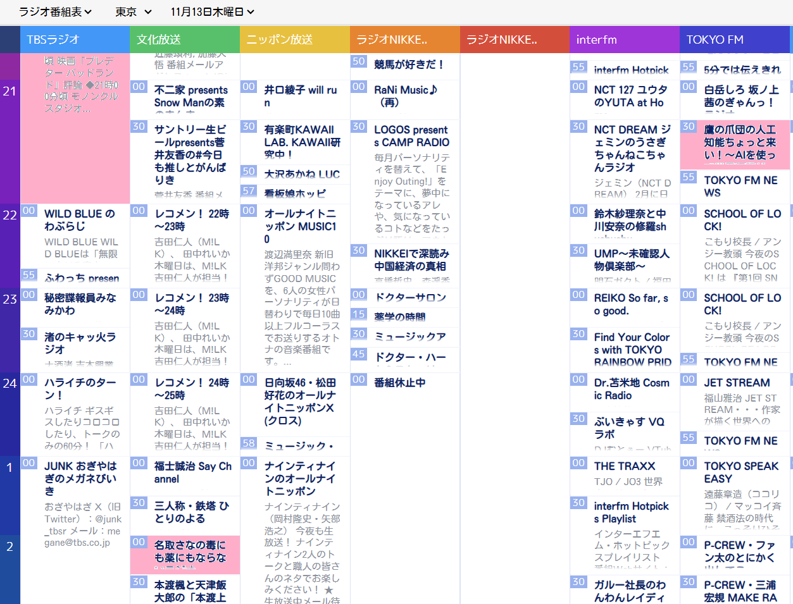Click the 00 badge beside THE TRAXX
The image size is (793, 604).
[578, 463]
